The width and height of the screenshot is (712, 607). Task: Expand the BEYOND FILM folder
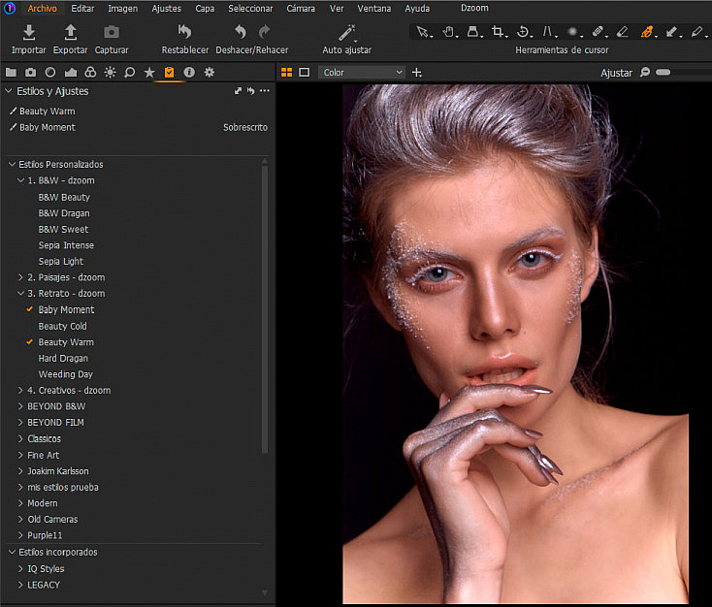pyautogui.click(x=20, y=422)
